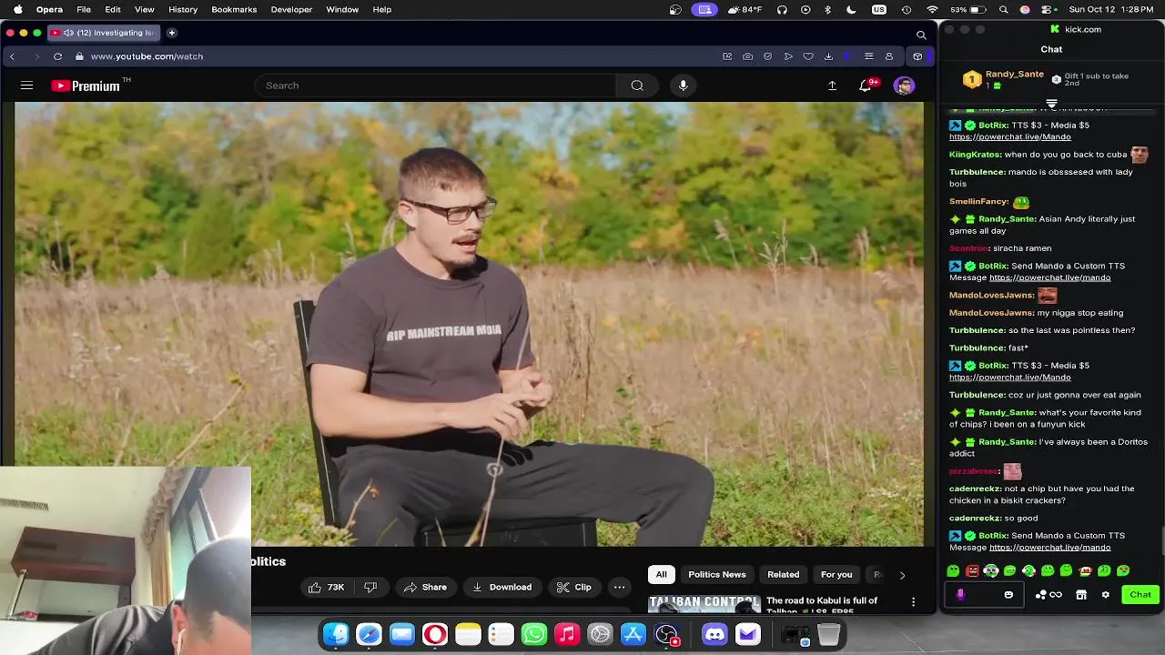
Task: Open the Kick shop storefront icon
Action: (1081, 595)
